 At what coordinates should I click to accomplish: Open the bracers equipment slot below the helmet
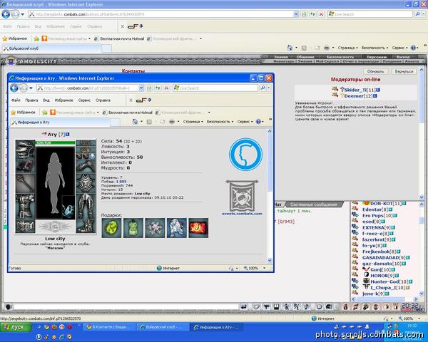(25, 166)
